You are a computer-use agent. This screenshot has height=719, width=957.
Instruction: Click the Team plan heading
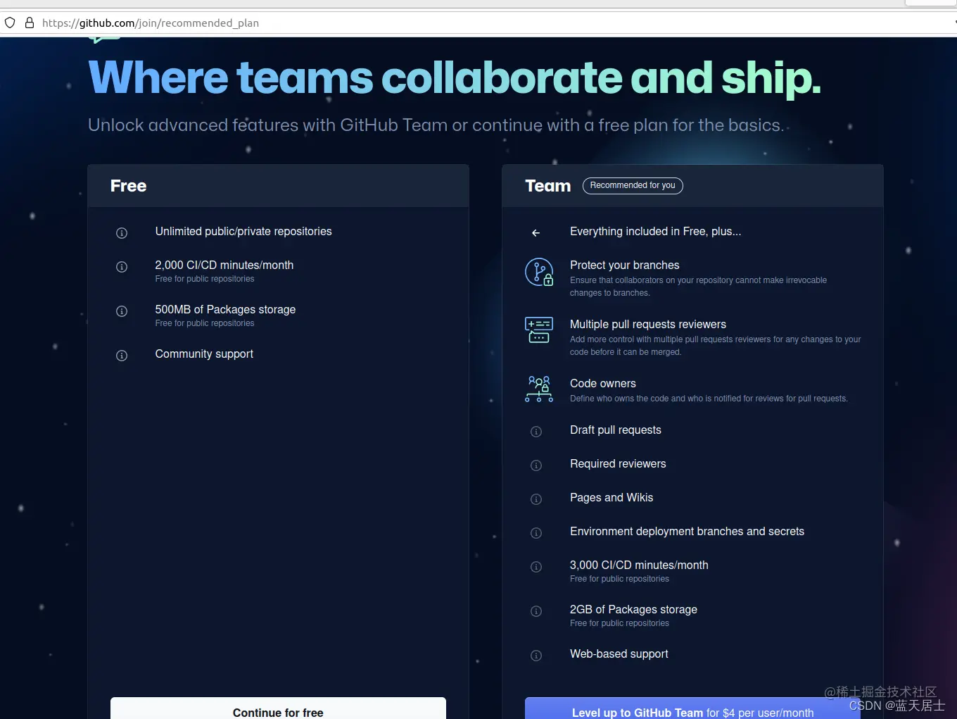click(548, 186)
